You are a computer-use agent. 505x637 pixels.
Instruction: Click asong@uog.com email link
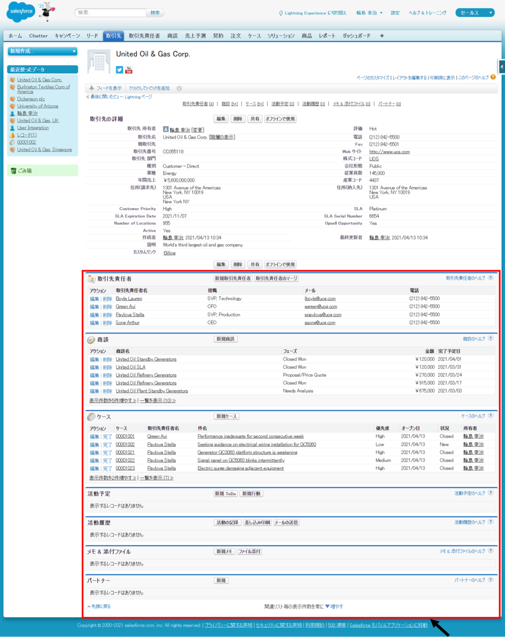[x=320, y=322]
